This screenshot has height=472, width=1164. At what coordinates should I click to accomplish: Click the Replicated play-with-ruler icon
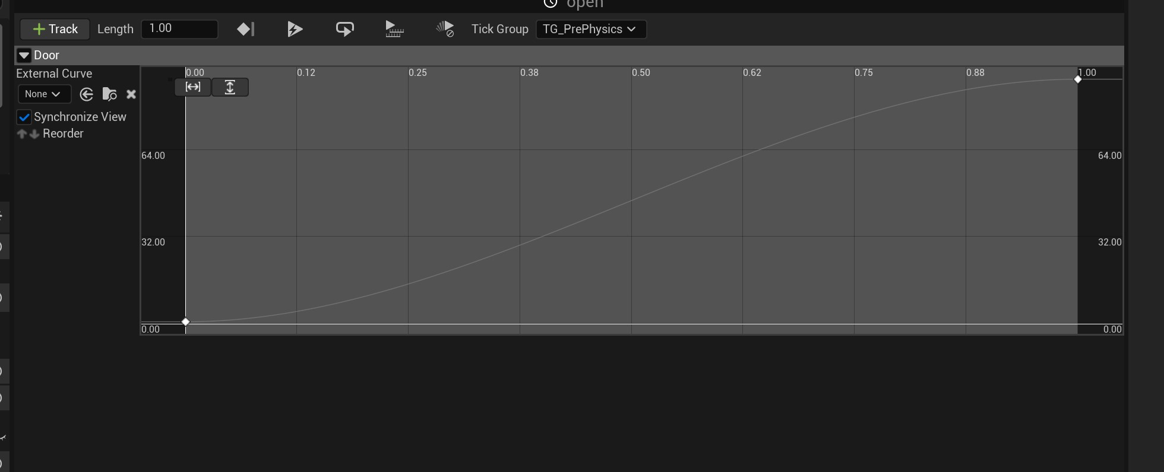[x=394, y=29]
